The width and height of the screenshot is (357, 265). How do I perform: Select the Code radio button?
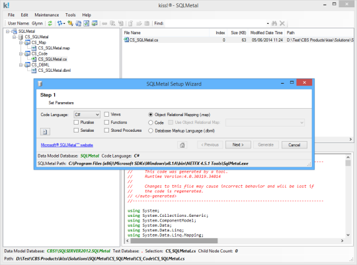point(151,123)
